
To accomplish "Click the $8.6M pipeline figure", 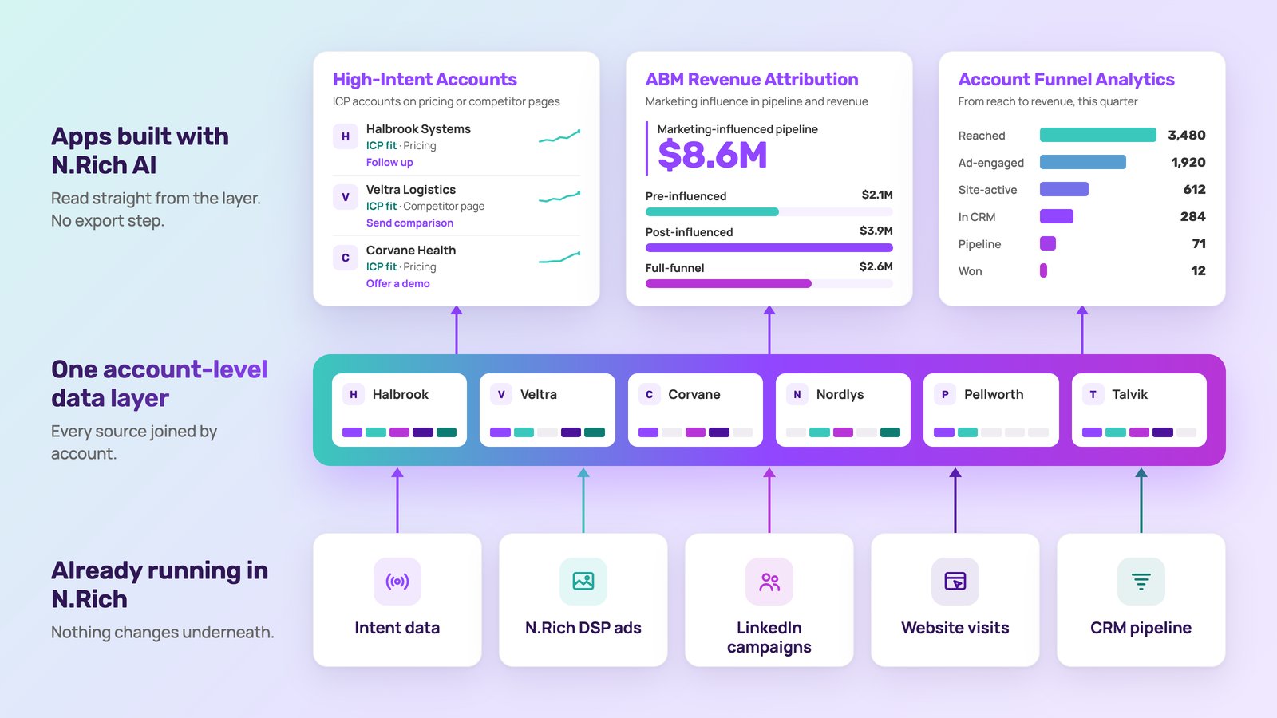I will [x=713, y=155].
